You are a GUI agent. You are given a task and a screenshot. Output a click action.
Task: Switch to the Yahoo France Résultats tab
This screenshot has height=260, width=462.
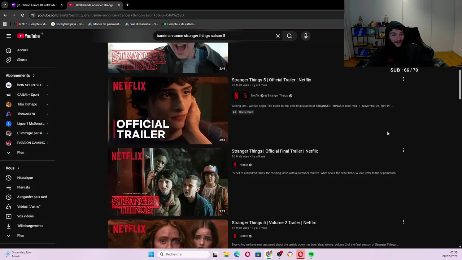click(36, 5)
